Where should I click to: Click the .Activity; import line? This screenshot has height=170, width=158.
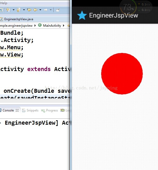coord(17,40)
